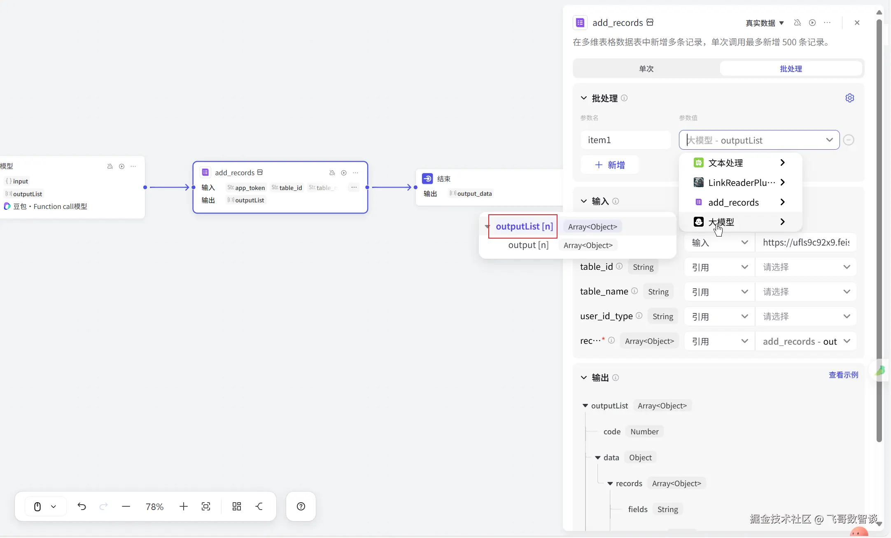Switch to 单次 single-run mode

tap(646, 69)
